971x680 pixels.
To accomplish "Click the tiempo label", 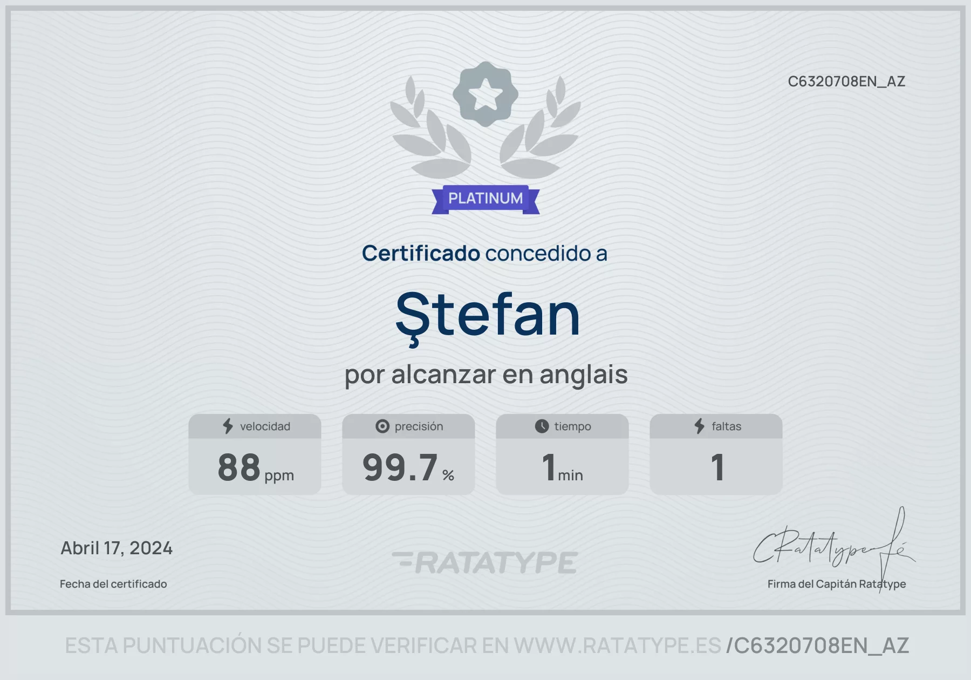I will [x=572, y=426].
